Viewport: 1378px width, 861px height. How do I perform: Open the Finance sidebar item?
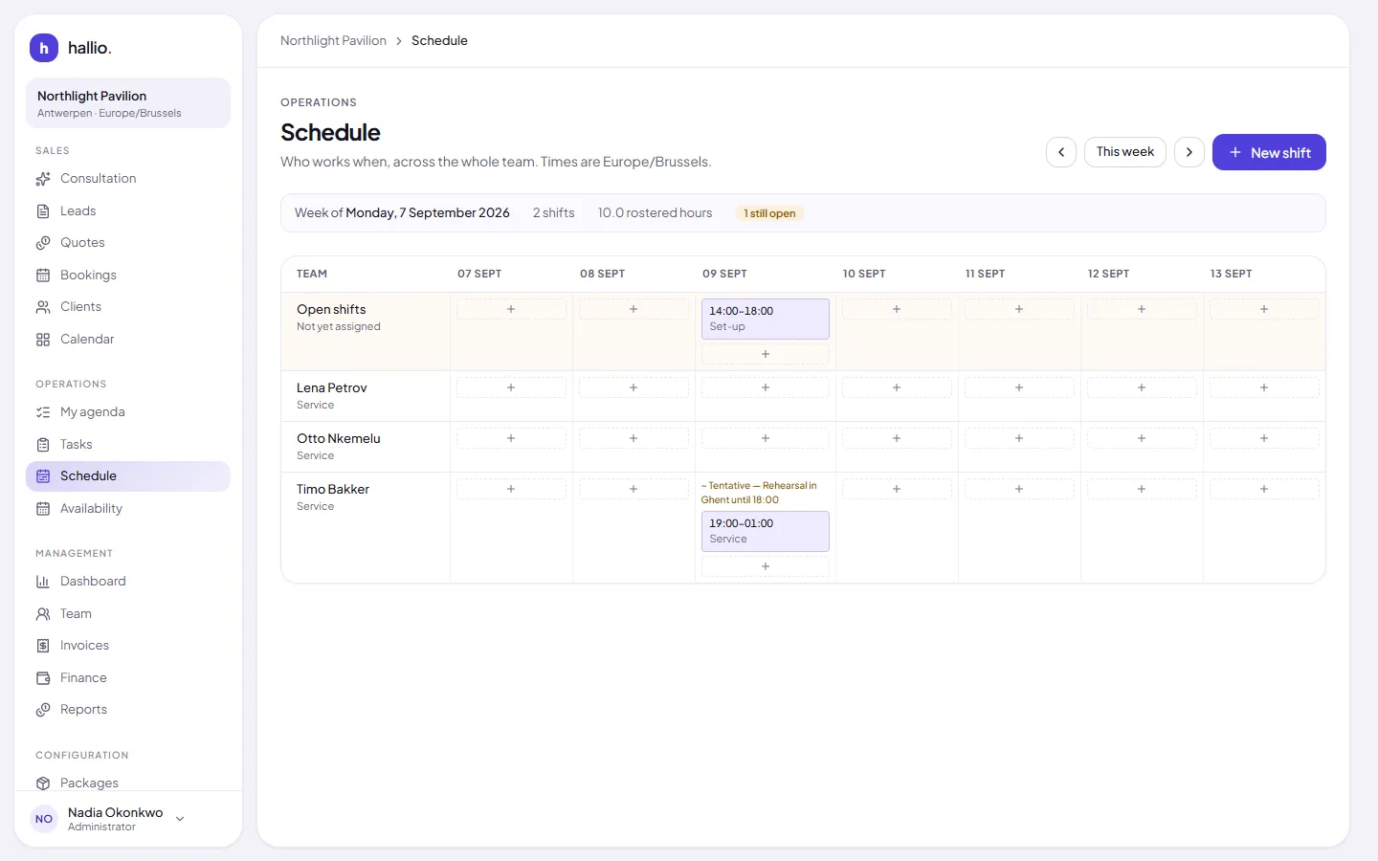point(128,678)
